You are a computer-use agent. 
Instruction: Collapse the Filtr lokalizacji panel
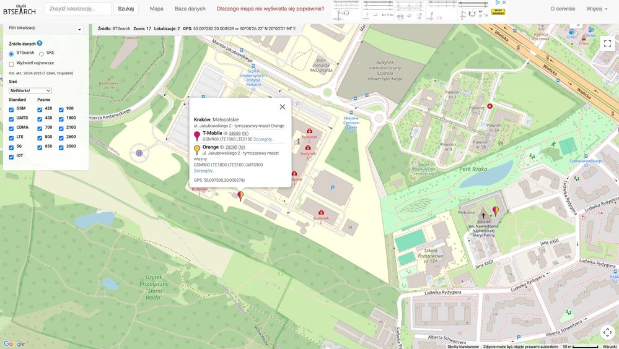[79, 30]
